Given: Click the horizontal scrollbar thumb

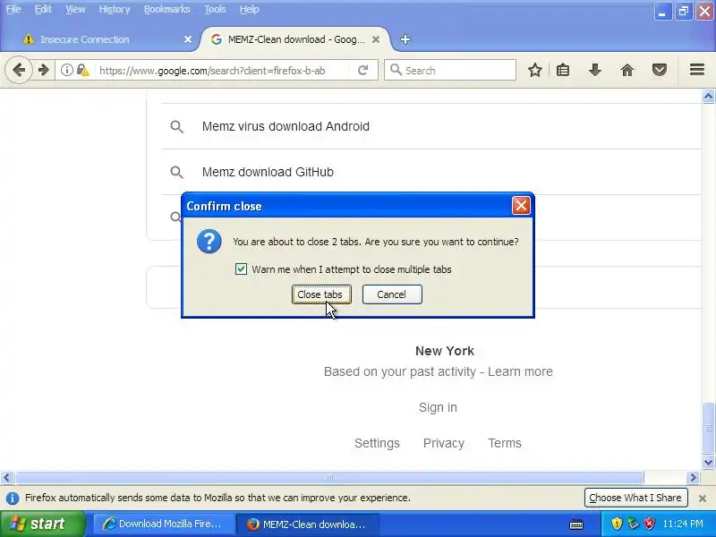Looking at the screenshot, I should pyautogui.click(x=329, y=478).
